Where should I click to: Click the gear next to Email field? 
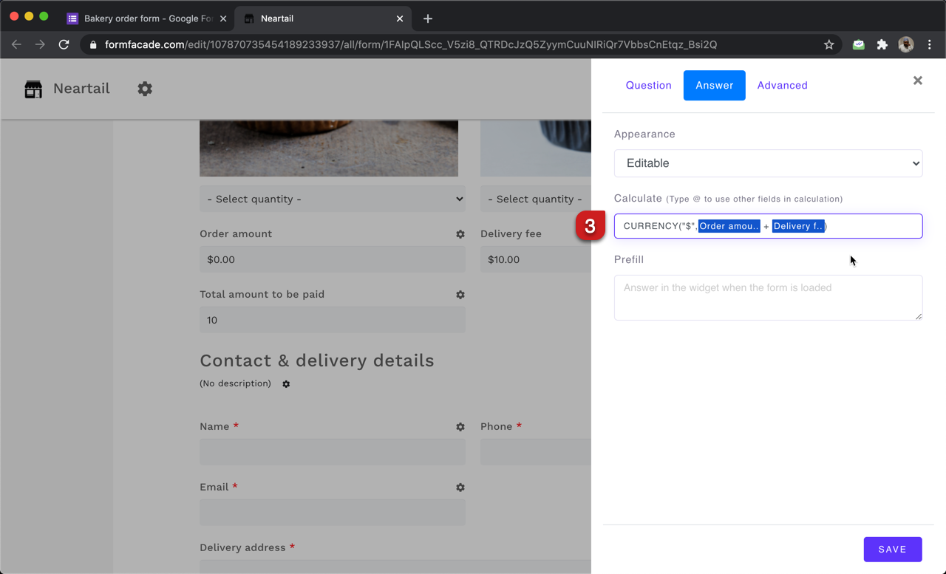click(x=460, y=487)
